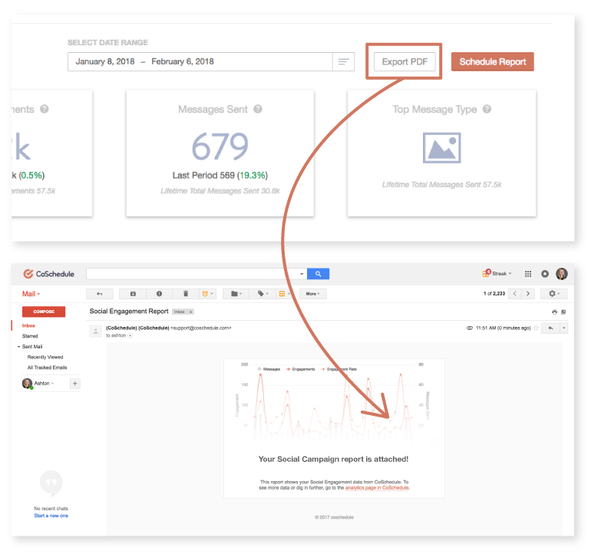Screen dimensions: 591x554
Task: Snooze the email with clock icon
Action: point(207,294)
